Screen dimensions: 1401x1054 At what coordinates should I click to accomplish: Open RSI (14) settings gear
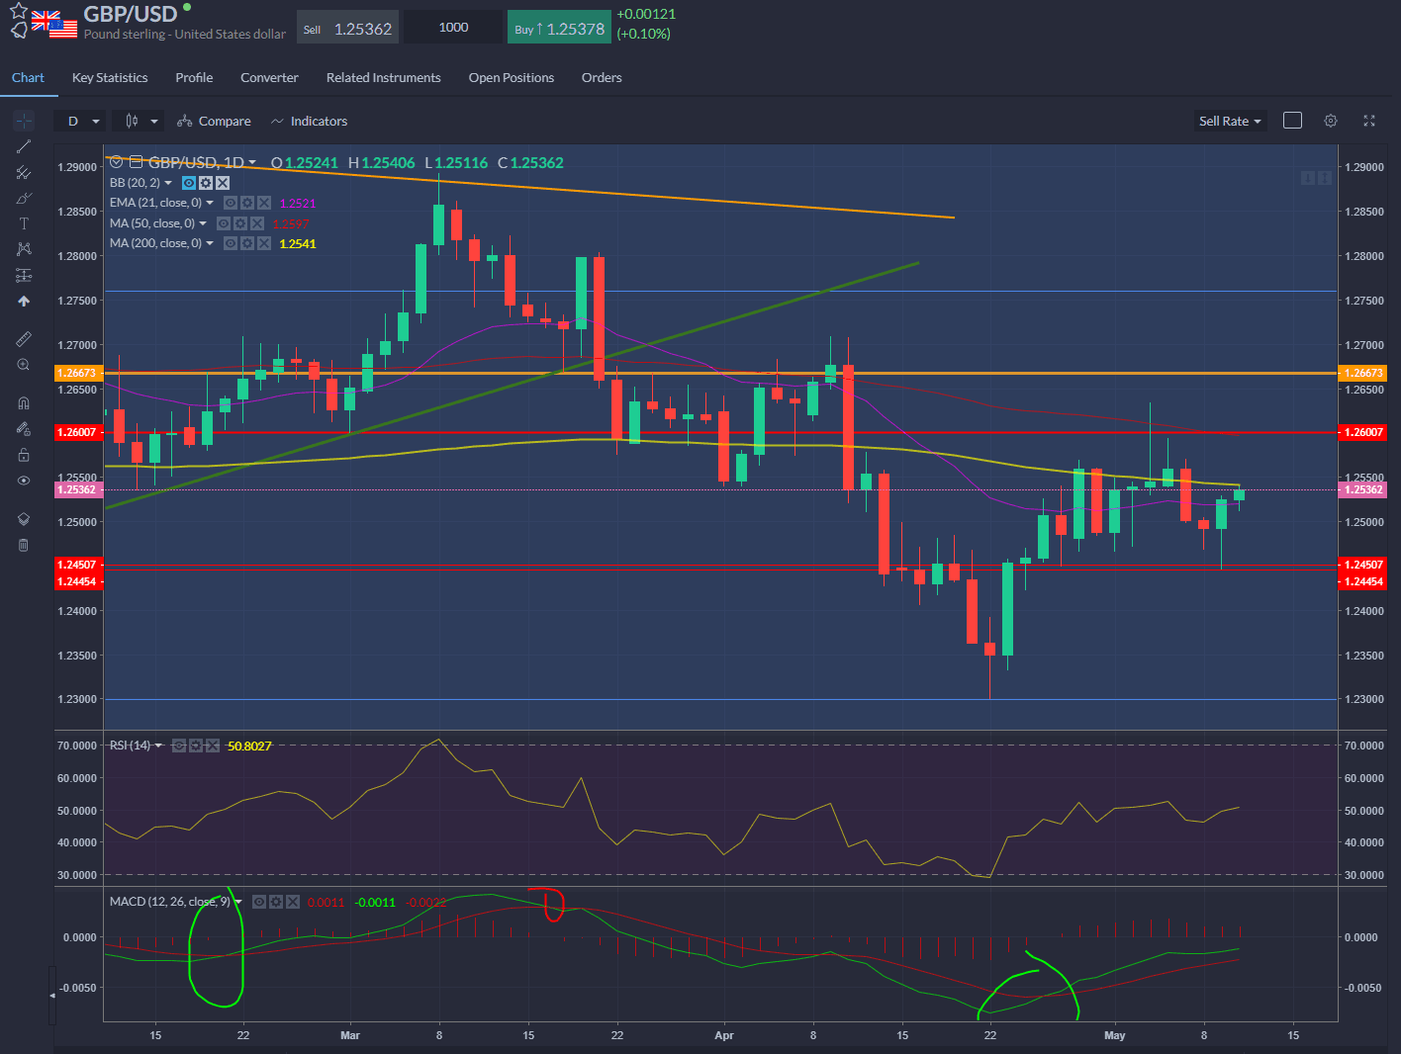pos(196,746)
